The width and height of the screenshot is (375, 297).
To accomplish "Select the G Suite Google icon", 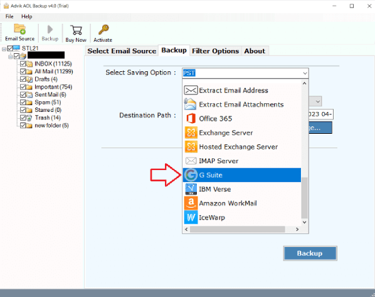I will click(191, 175).
